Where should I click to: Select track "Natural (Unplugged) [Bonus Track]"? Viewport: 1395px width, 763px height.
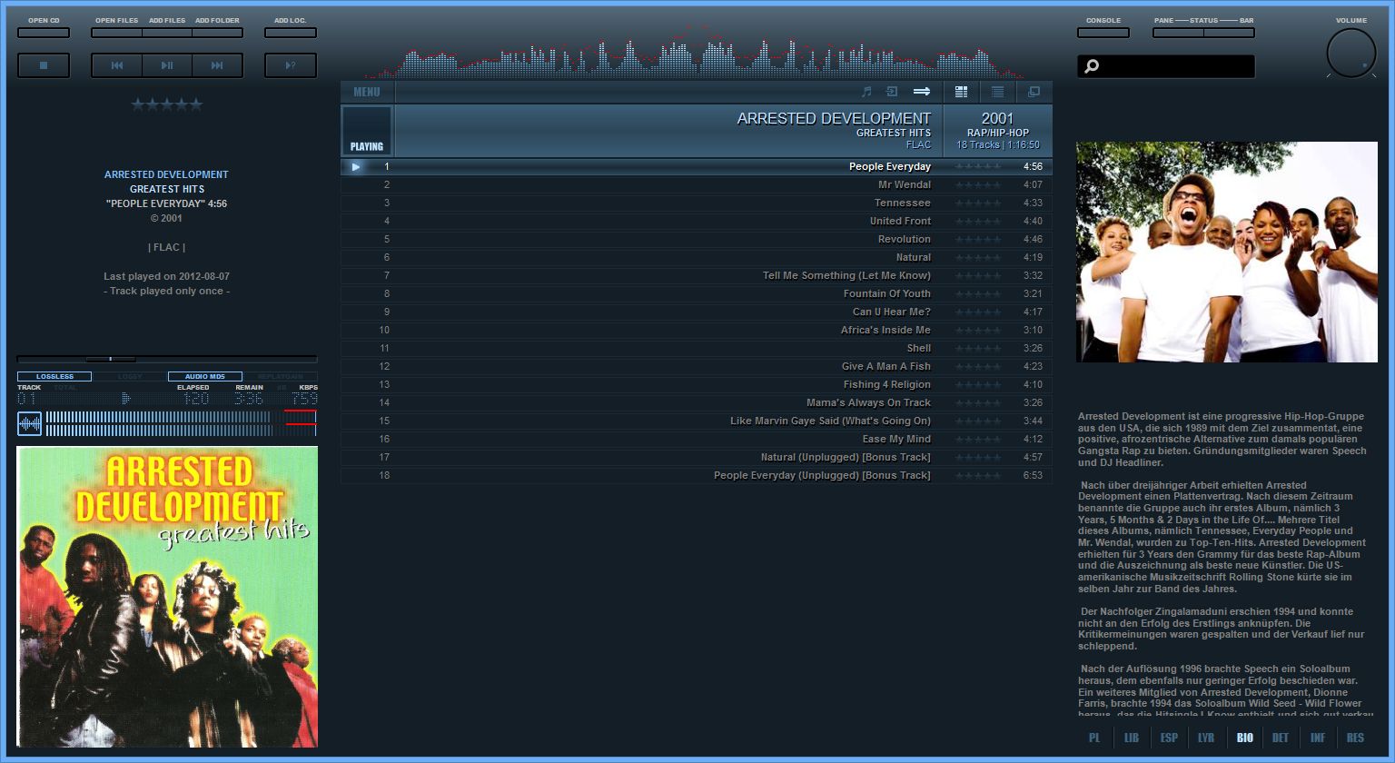[x=697, y=458]
